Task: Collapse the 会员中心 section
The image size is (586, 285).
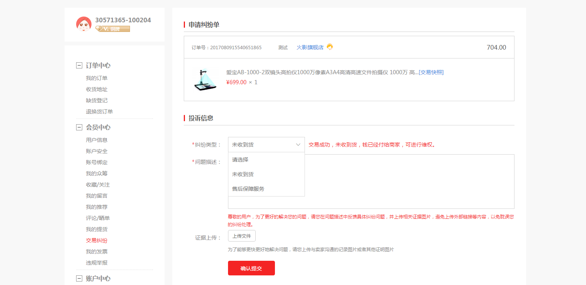Action: coord(79,127)
